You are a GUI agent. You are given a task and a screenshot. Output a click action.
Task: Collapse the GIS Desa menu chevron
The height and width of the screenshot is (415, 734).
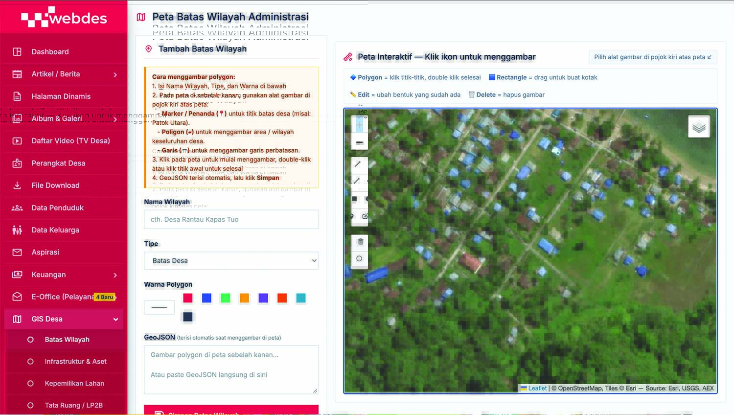pos(116,319)
